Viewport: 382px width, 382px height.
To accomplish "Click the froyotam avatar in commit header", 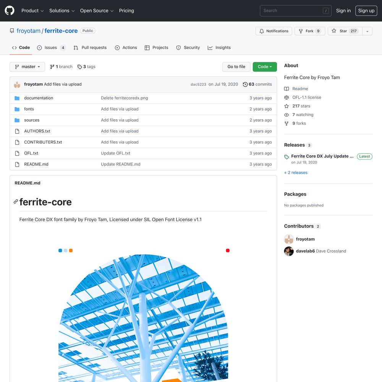I will (17, 84).
